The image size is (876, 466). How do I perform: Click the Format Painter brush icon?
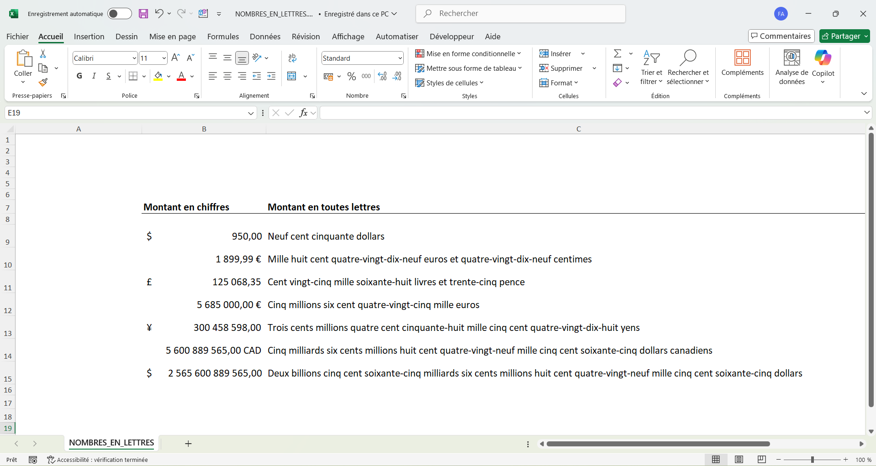click(x=43, y=83)
